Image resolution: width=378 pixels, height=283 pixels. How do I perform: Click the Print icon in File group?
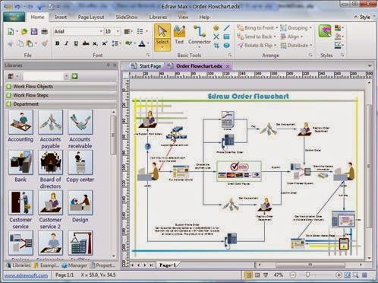pos(44,31)
